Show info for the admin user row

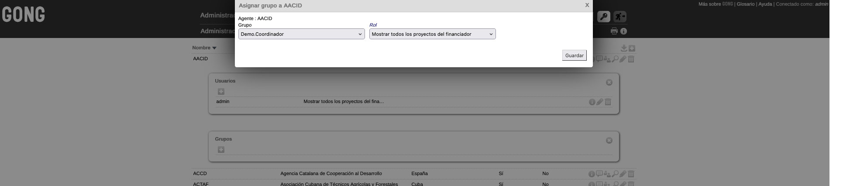[x=592, y=102]
